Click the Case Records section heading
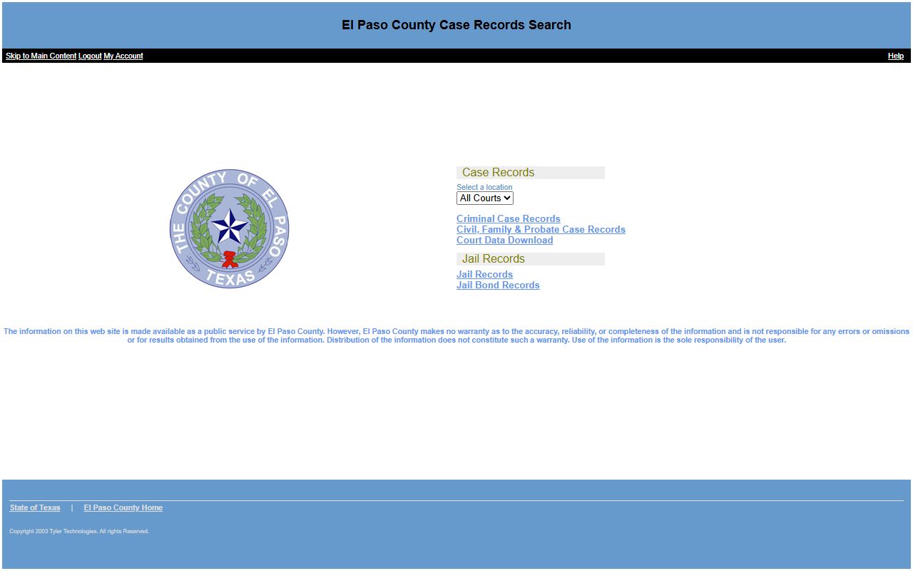 click(498, 173)
